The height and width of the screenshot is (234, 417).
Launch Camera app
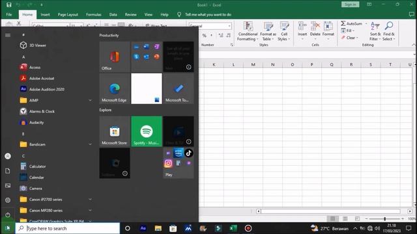pyautogui.click(x=55, y=188)
